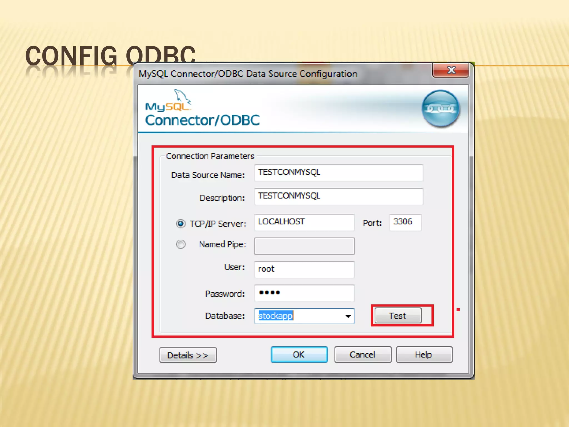
Task: Click the Description label
Action: click(222, 198)
